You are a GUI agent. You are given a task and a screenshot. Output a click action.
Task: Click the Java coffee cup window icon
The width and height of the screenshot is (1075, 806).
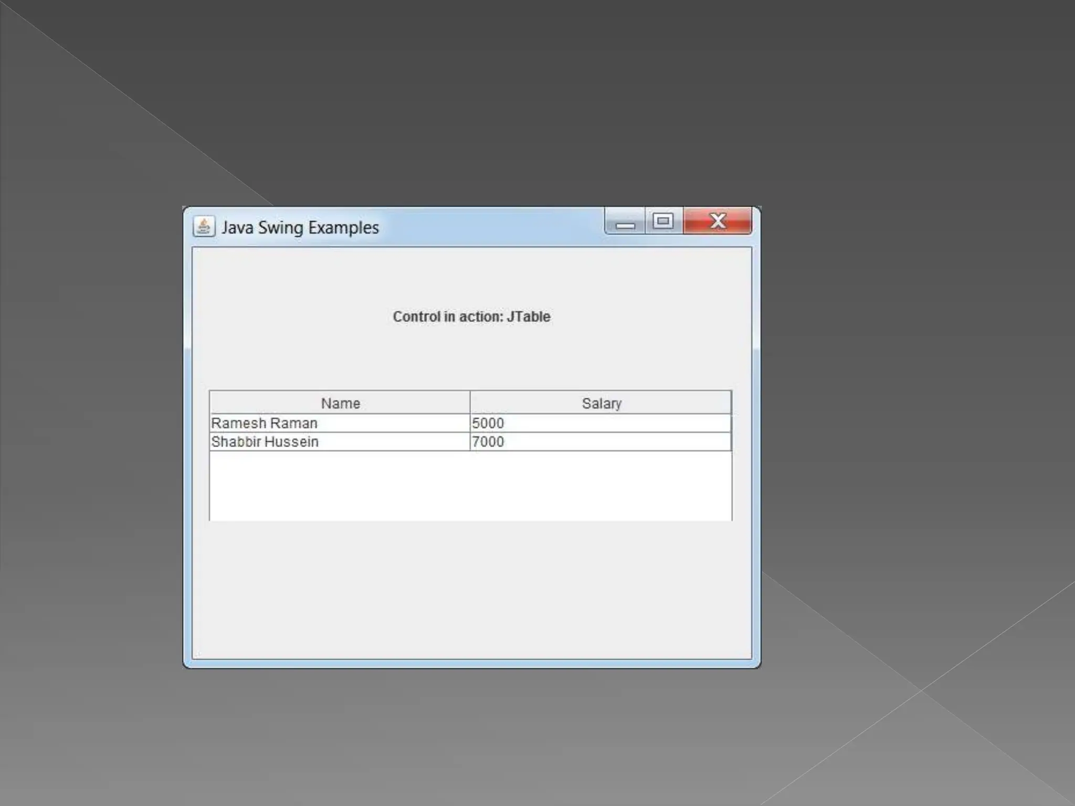[204, 227]
